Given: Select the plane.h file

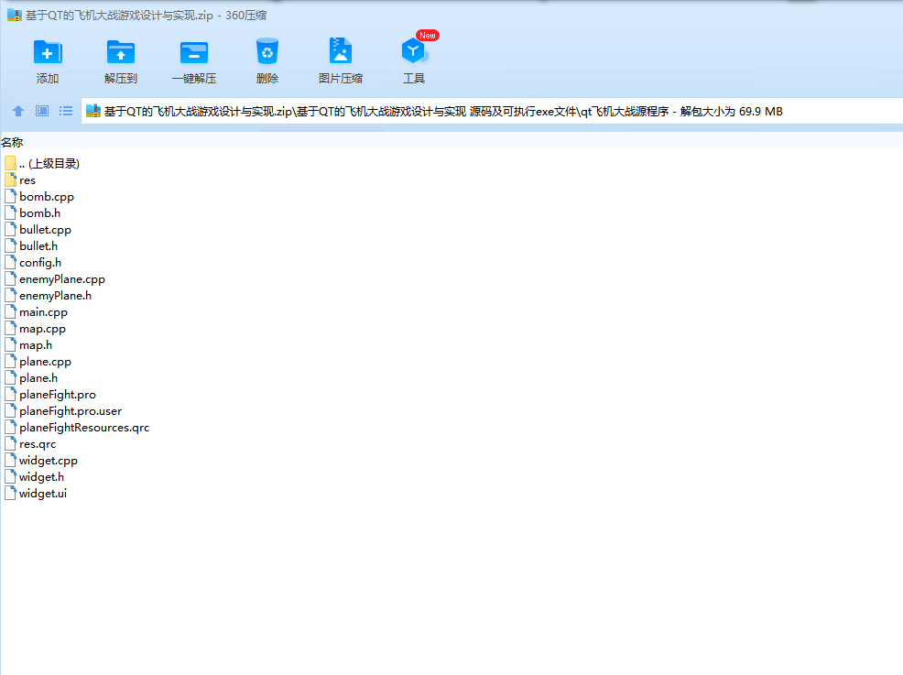Looking at the screenshot, I should click(x=38, y=378).
